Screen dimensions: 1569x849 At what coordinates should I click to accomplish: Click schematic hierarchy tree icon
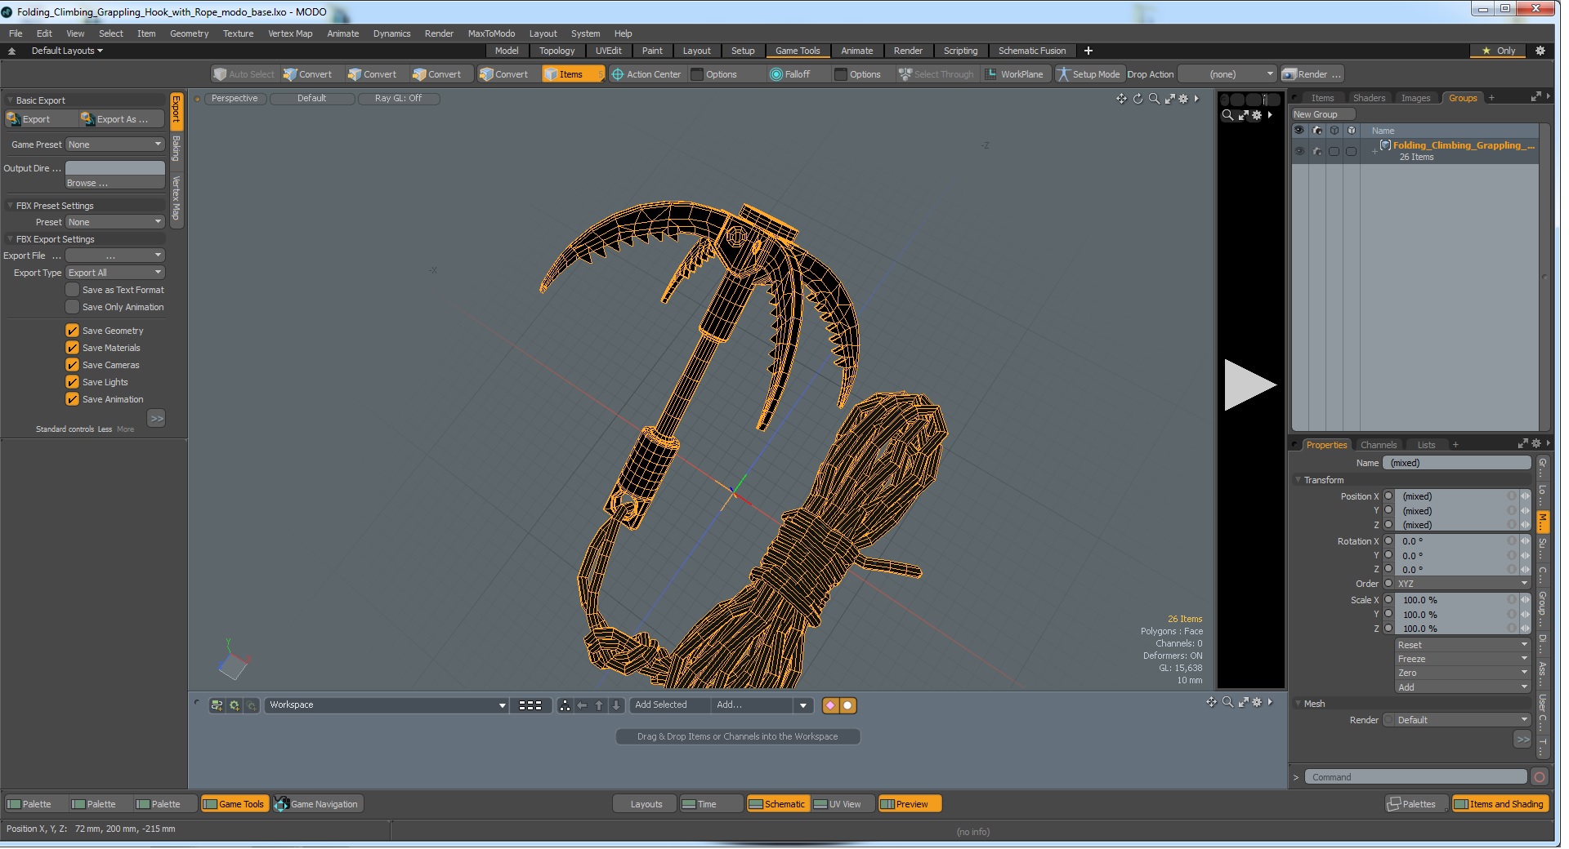pos(565,705)
